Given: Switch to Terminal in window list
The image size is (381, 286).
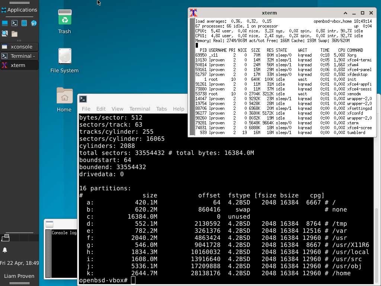Looking at the screenshot, I should (19, 56).
